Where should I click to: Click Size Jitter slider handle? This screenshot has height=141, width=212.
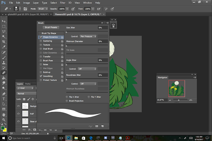point(66,32)
